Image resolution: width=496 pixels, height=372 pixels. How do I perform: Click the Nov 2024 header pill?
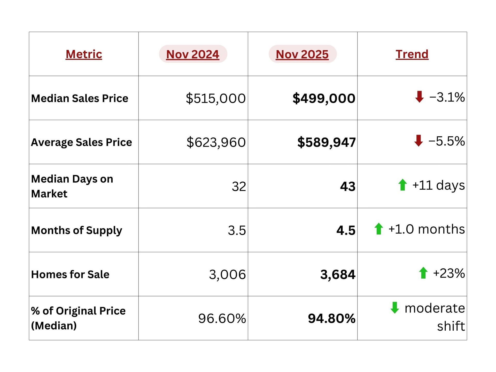tap(193, 54)
